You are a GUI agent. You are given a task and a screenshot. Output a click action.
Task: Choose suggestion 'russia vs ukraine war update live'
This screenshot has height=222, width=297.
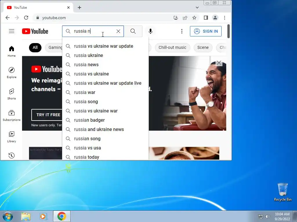[x=105, y=83]
